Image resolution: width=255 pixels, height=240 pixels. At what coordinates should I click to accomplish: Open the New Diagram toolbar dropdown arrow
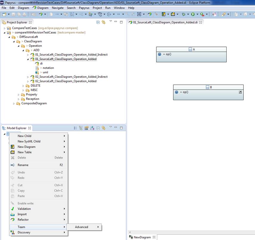(168, 14)
